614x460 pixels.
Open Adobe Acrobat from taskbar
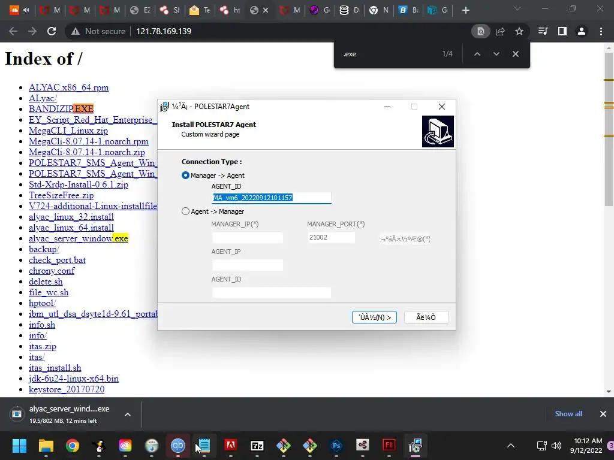pyautogui.click(x=231, y=446)
